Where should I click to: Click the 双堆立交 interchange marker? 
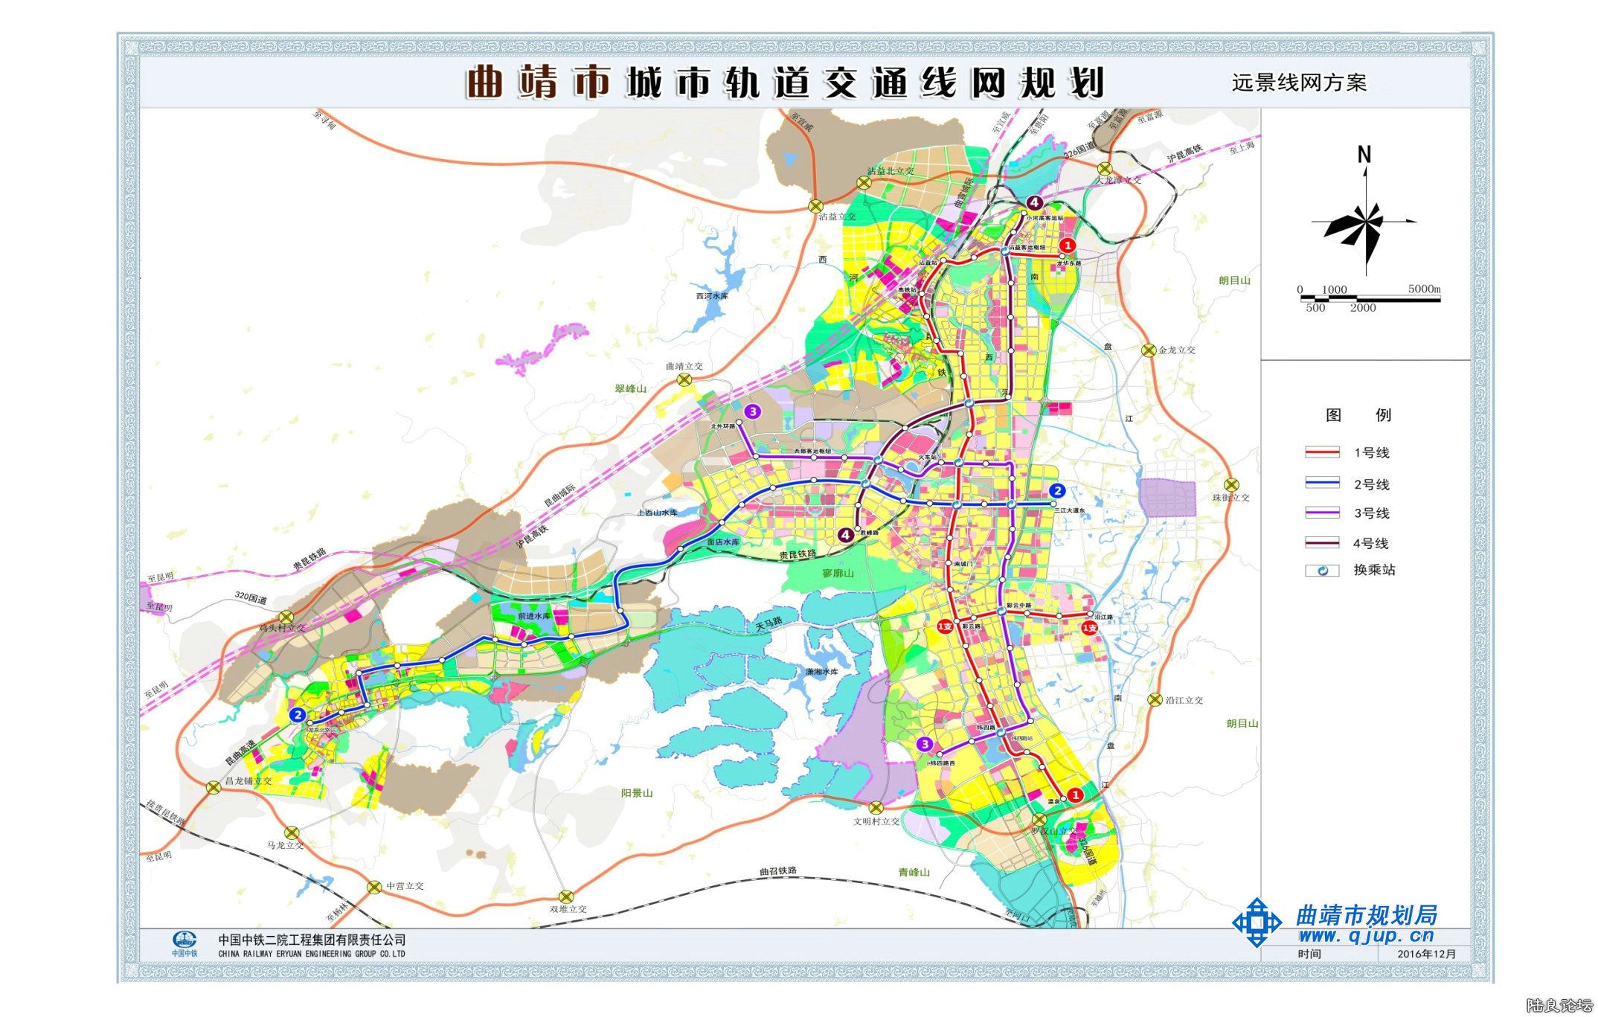click(567, 896)
